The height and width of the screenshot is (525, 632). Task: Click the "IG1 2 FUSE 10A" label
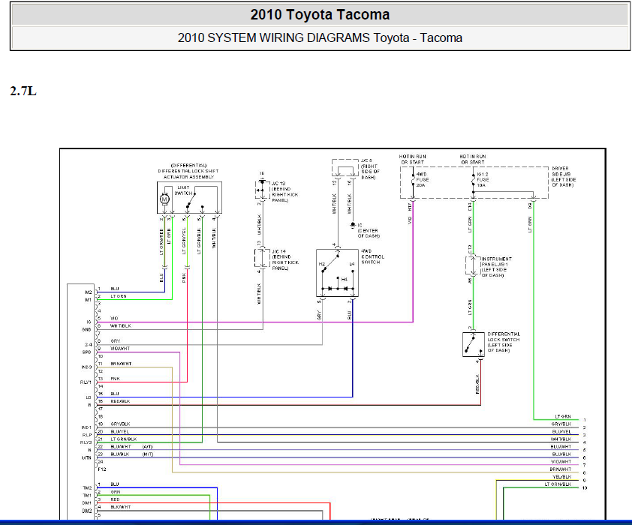[x=483, y=179]
